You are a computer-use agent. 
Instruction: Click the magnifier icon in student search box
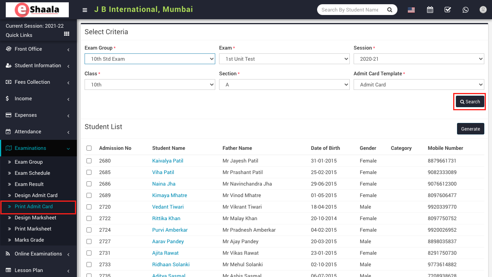pyautogui.click(x=389, y=10)
